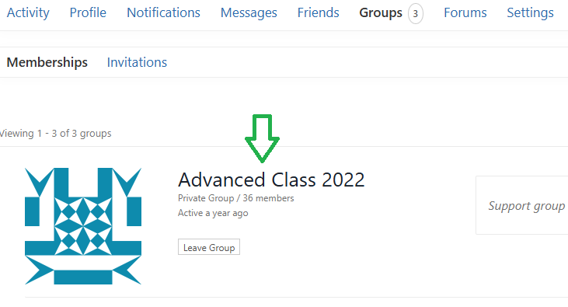Screen dimensions: 568x307
Task: Click the Viewing 1 - 3 of 3 groups text
Action: pos(55,134)
